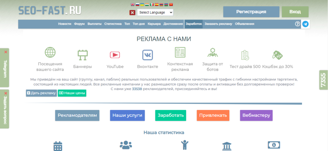The height and width of the screenshot is (151, 328).
Task: Close the Задать вопрос side tab
Action: [5, 93]
